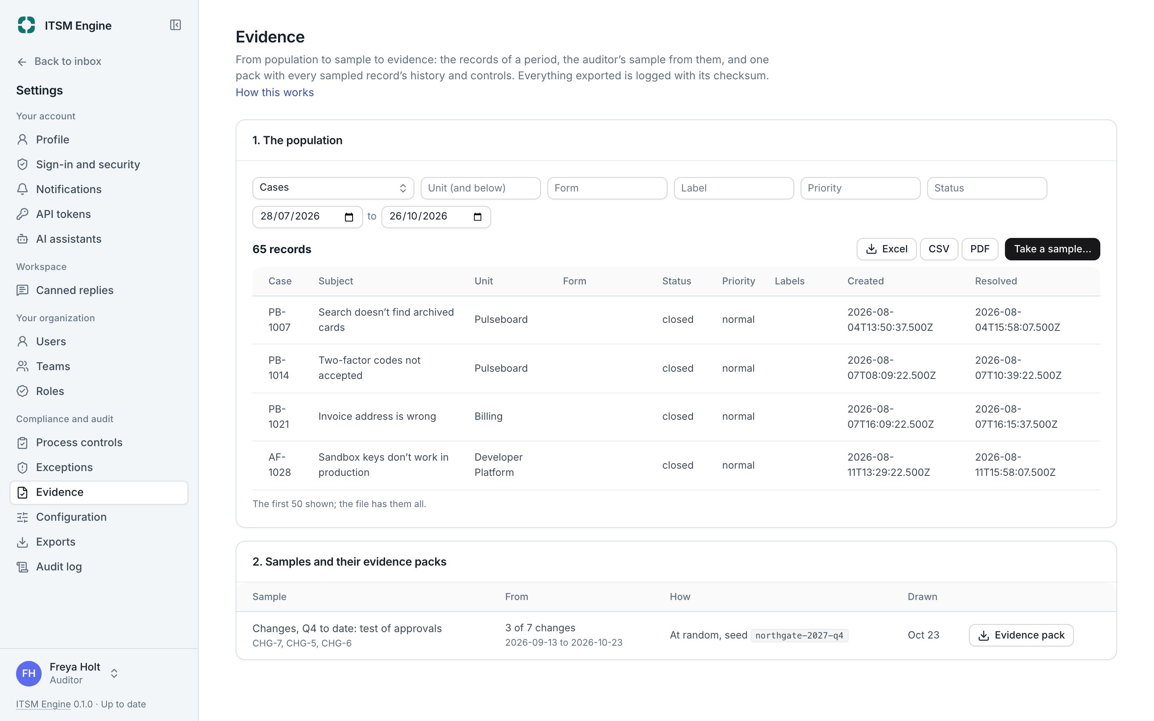Expand the Freya Holt account switcher
1154x721 pixels.
[x=114, y=673]
